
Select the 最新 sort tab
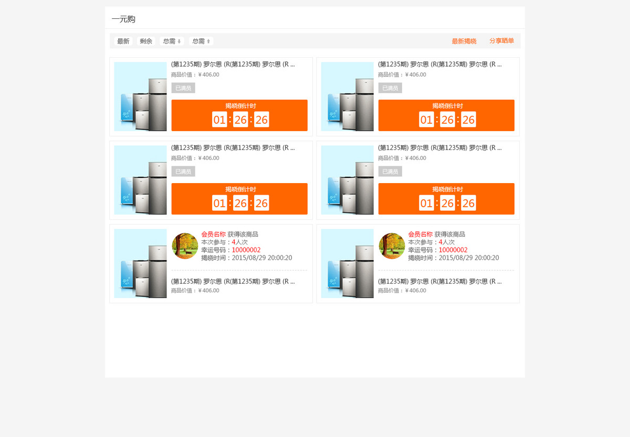point(123,41)
